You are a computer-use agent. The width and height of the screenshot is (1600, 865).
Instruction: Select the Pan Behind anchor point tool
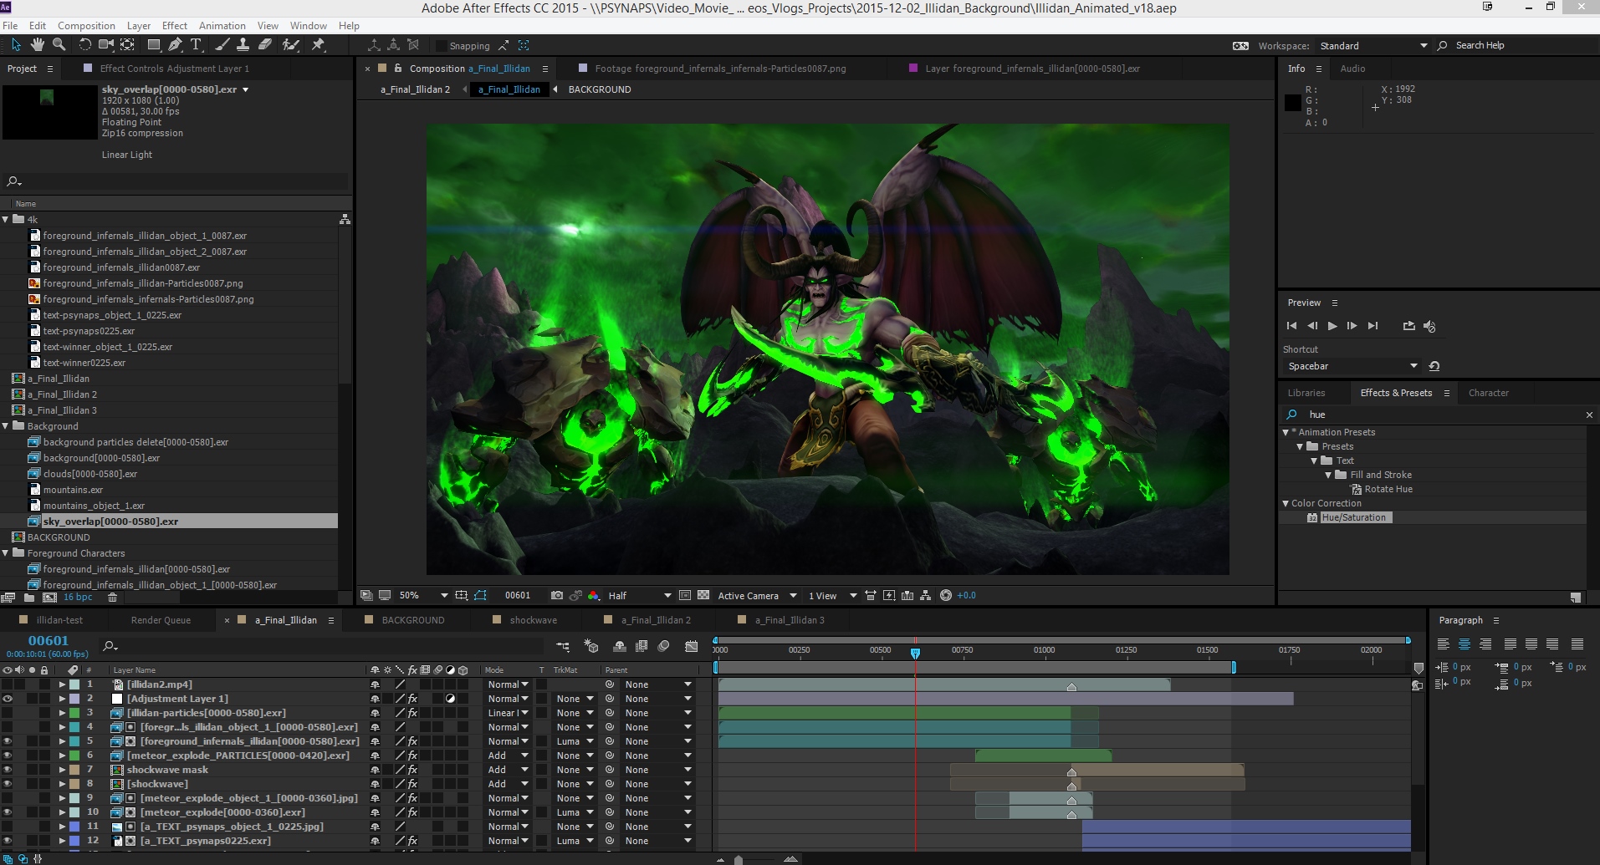[x=127, y=44]
